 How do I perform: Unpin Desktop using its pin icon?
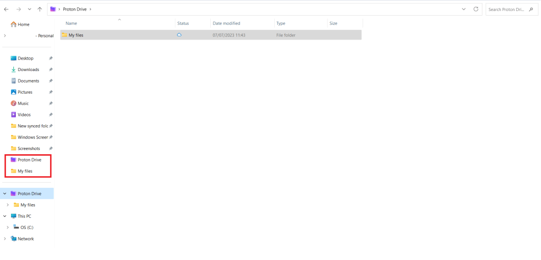click(x=51, y=58)
